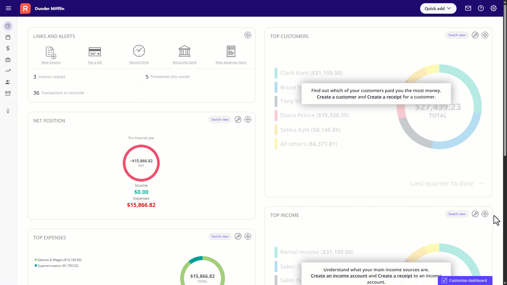
Task: Expand the Quick add dropdown
Action: (x=438, y=8)
